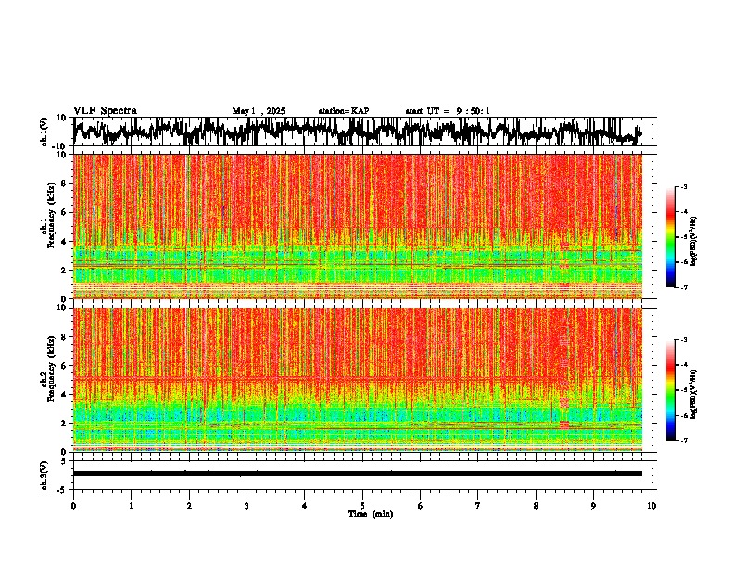Click the ch.1 colorbar "-3" label
This screenshot has width=734, height=567.
coord(683,186)
